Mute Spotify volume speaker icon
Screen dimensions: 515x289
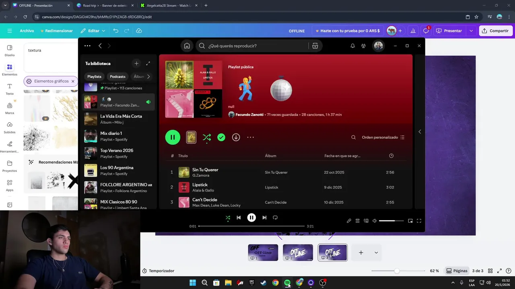375,221
